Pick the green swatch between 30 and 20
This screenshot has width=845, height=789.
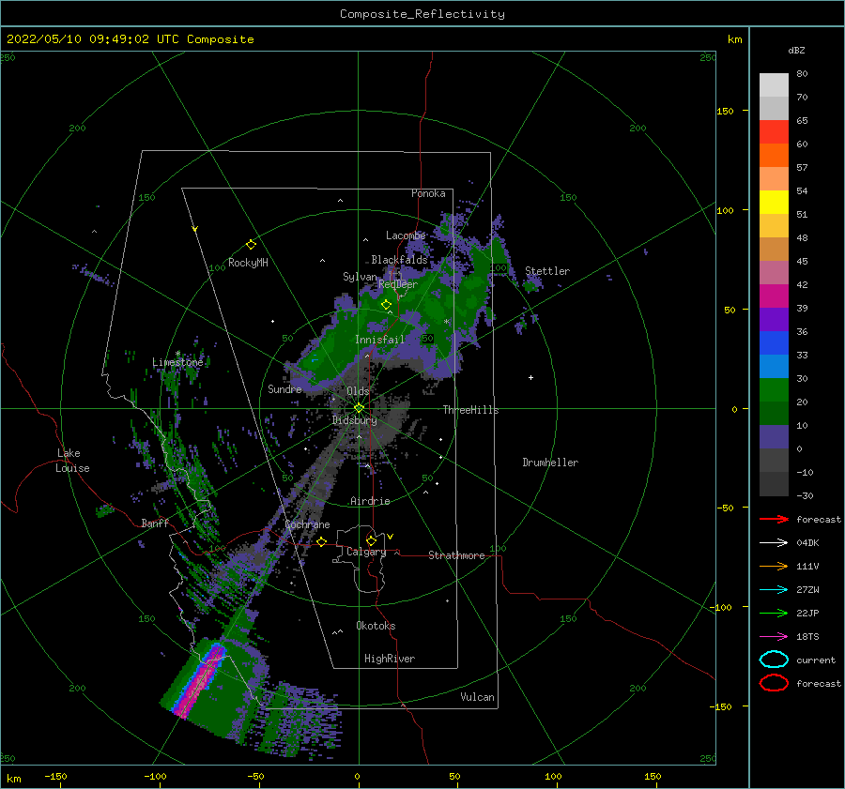[x=774, y=390]
